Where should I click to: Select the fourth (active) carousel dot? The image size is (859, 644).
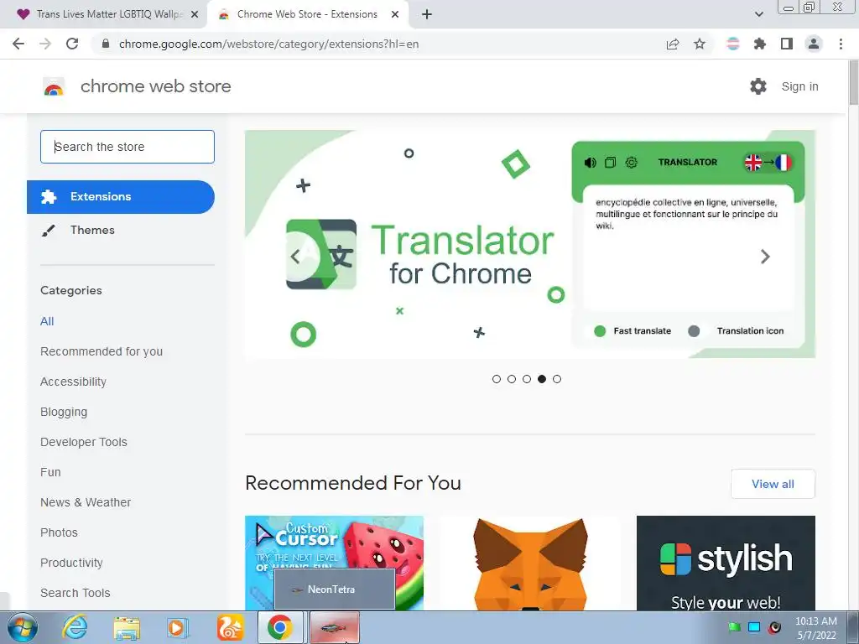pos(542,379)
